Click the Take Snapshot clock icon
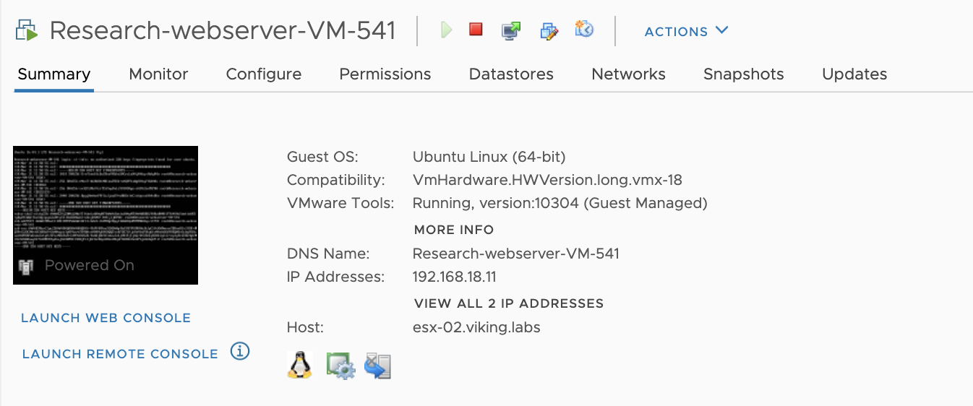The width and height of the screenshot is (973, 406). point(584,30)
